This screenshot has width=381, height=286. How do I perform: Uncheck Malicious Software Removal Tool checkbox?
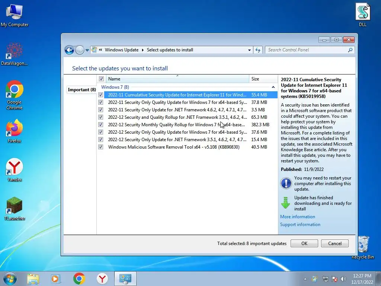coord(100,147)
